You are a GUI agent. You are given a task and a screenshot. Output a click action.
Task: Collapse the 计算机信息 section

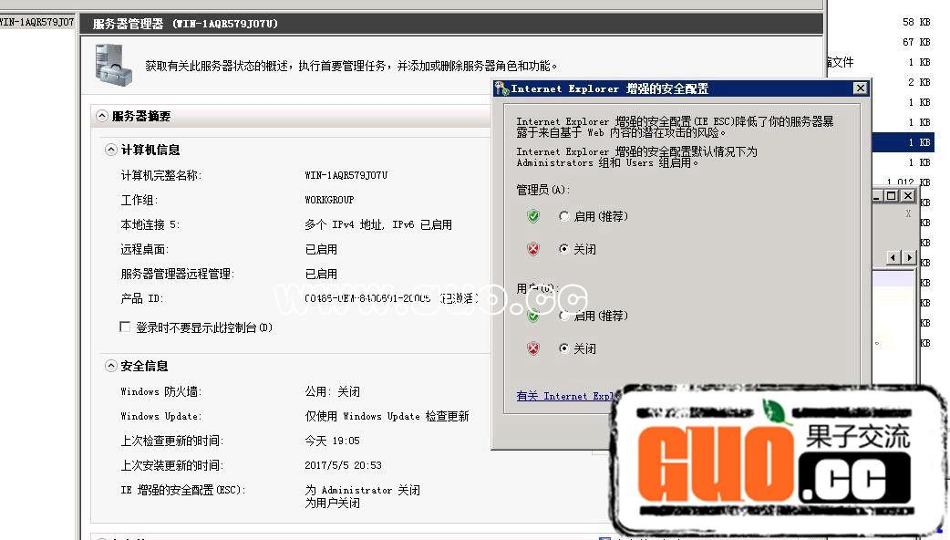[110, 150]
